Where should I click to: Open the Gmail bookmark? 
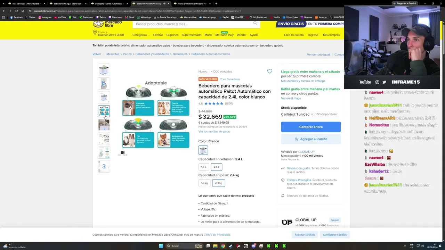[130, 17]
